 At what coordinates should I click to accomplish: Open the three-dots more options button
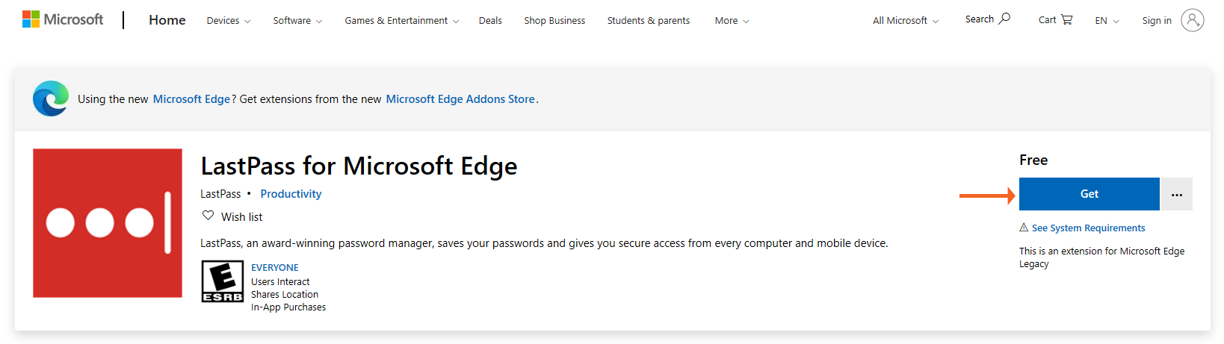pyautogui.click(x=1177, y=194)
